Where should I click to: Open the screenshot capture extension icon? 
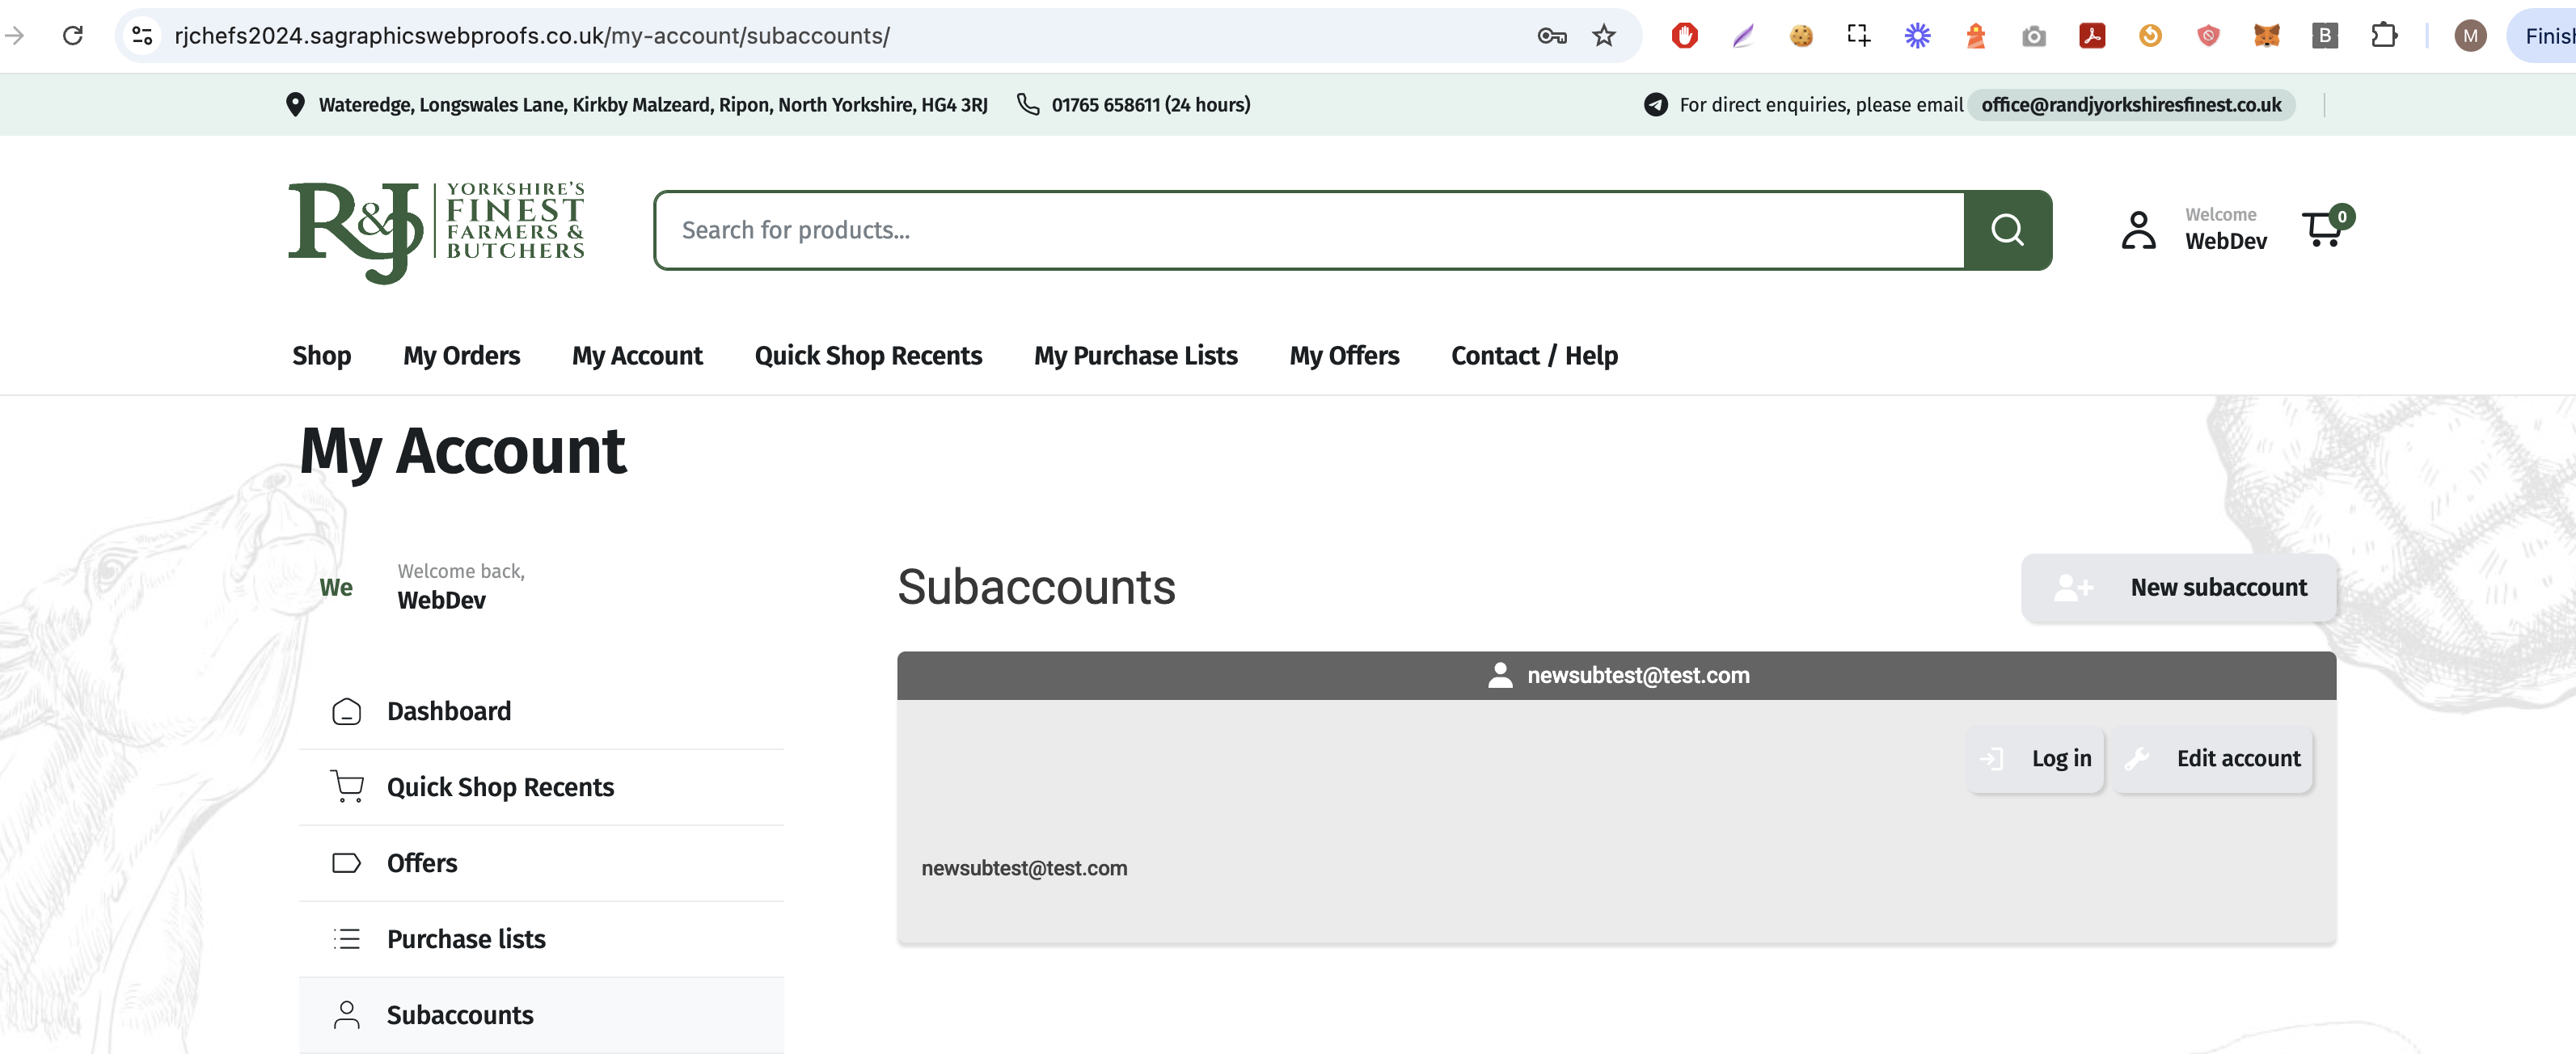coord(1859,36)
